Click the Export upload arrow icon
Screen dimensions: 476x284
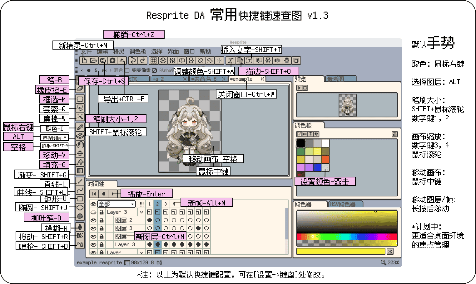click(x=122, y=60)
